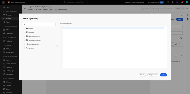190x94 pixels.
Task: Click info icon next to Add an expression
Action: pos(38,19)
